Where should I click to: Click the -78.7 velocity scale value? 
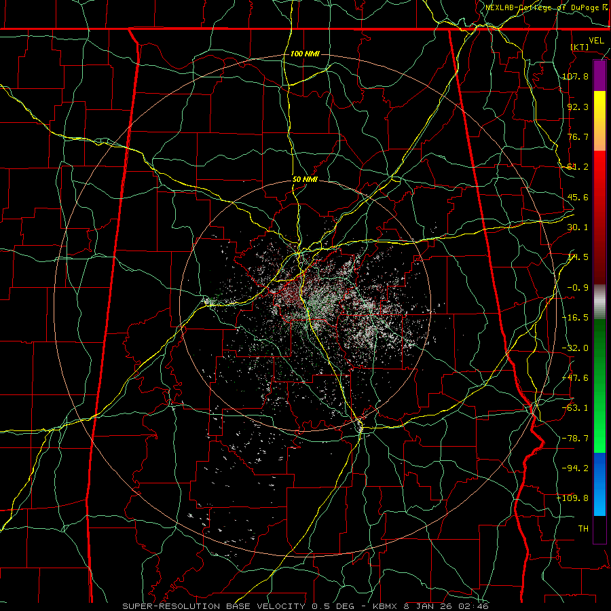(575, 439)
